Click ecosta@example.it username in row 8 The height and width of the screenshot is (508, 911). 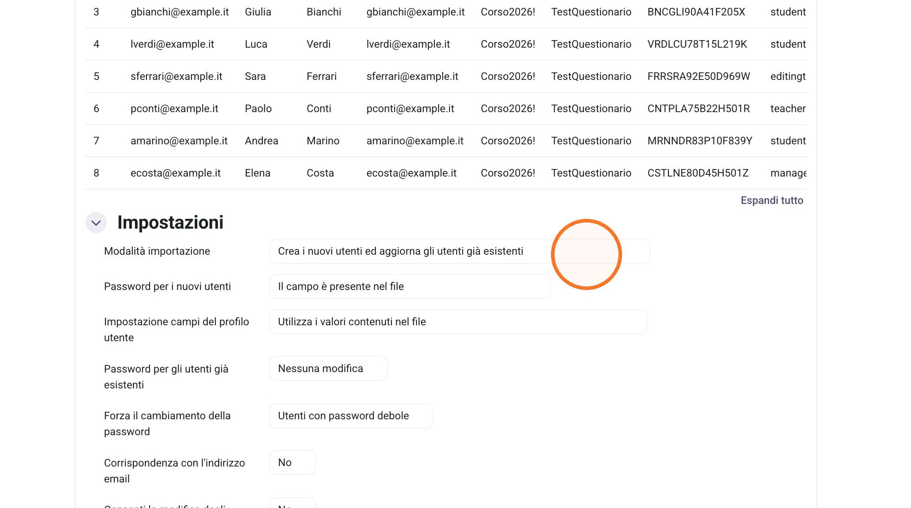point(176,173)
